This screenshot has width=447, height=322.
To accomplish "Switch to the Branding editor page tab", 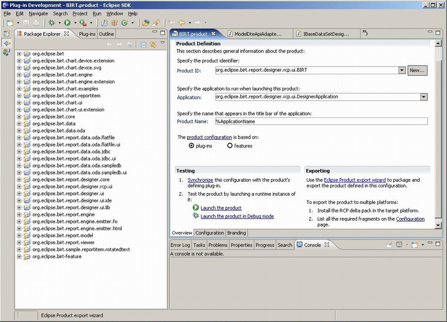I will coord(236,233).
